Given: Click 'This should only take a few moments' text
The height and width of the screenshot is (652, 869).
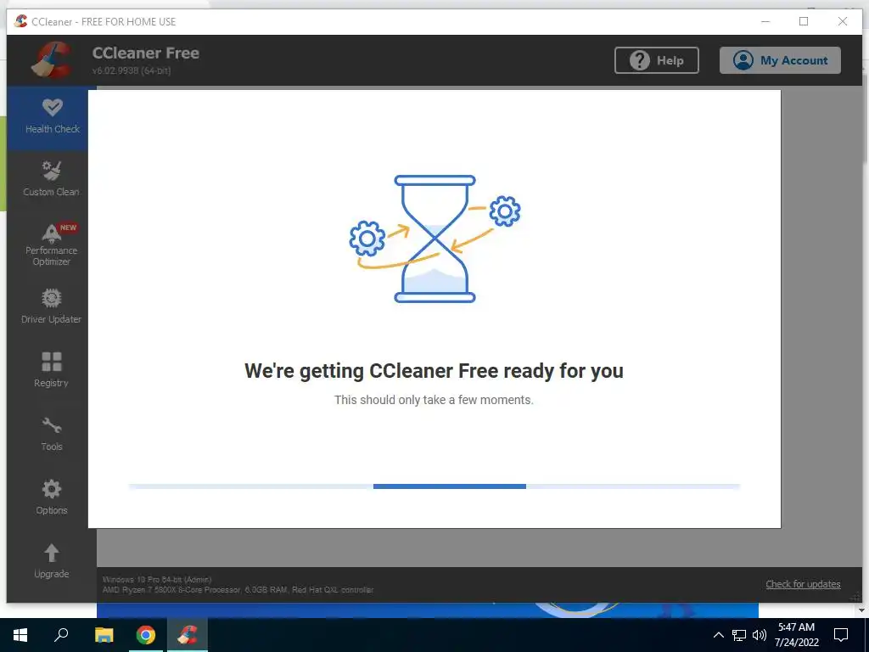Looking at the screenshot, I should tap(434, 400).
